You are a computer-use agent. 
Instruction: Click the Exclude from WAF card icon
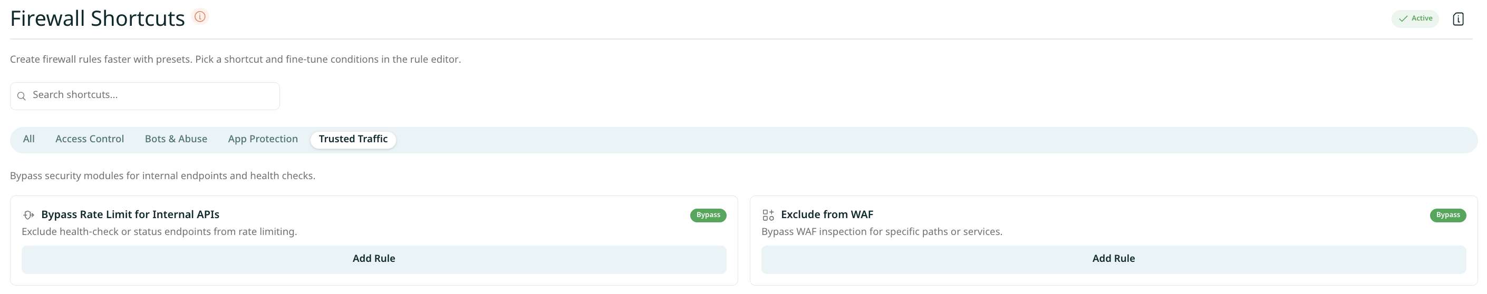coord(768,215)
